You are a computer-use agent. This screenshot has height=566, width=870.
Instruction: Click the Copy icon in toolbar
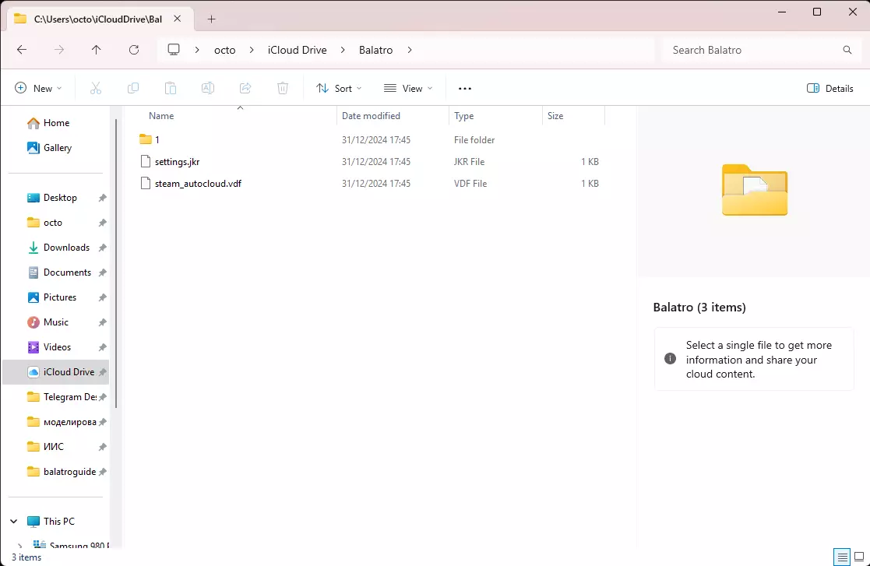point(133,88)
